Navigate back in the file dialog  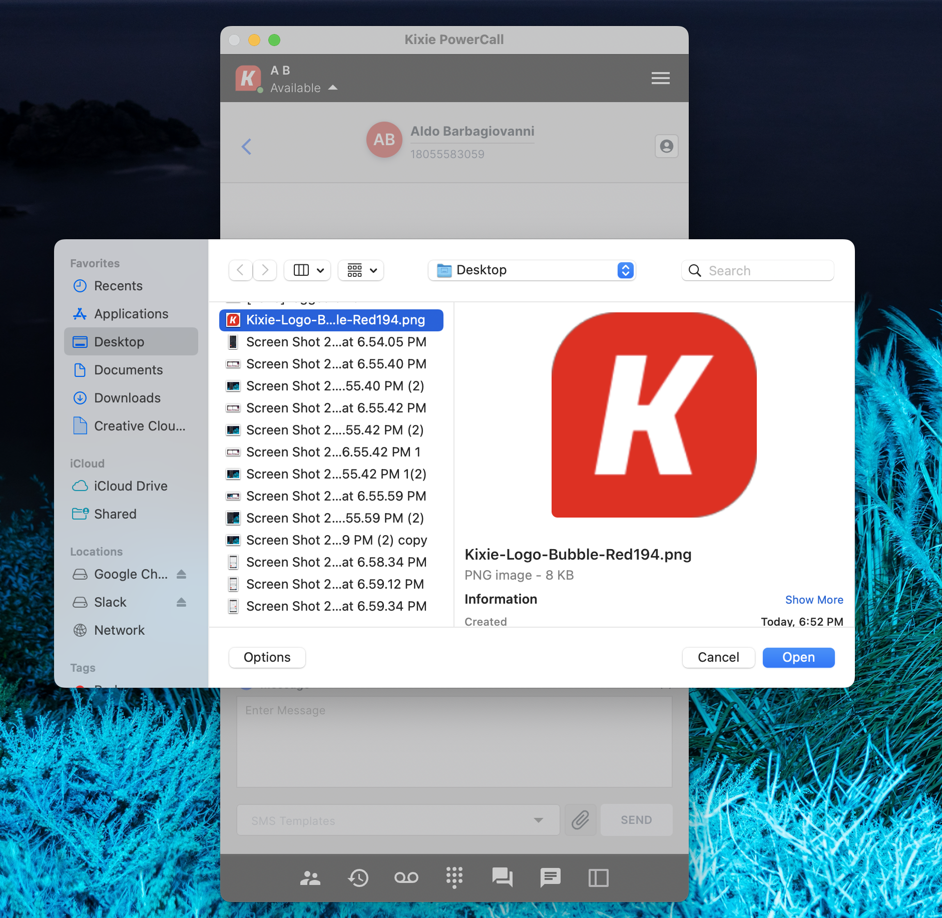[x=240, y=270]
